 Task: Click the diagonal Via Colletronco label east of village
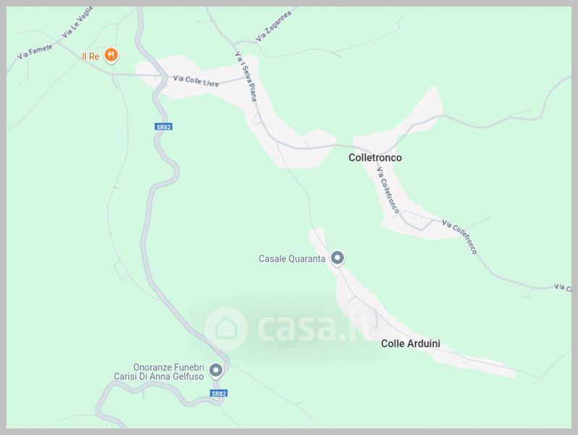pyautogui.click(x=460, y=237)
